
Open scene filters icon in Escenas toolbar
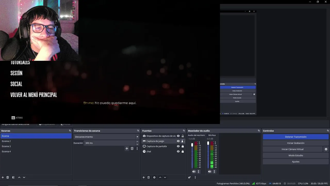[x=13, y=177]
